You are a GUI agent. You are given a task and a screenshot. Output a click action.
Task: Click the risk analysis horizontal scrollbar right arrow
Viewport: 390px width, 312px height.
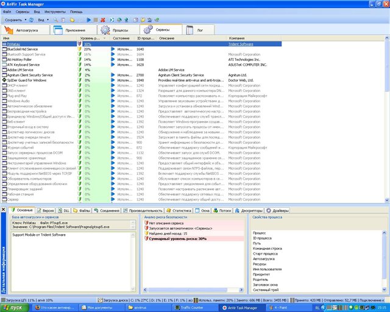click(x=241, y=289)
